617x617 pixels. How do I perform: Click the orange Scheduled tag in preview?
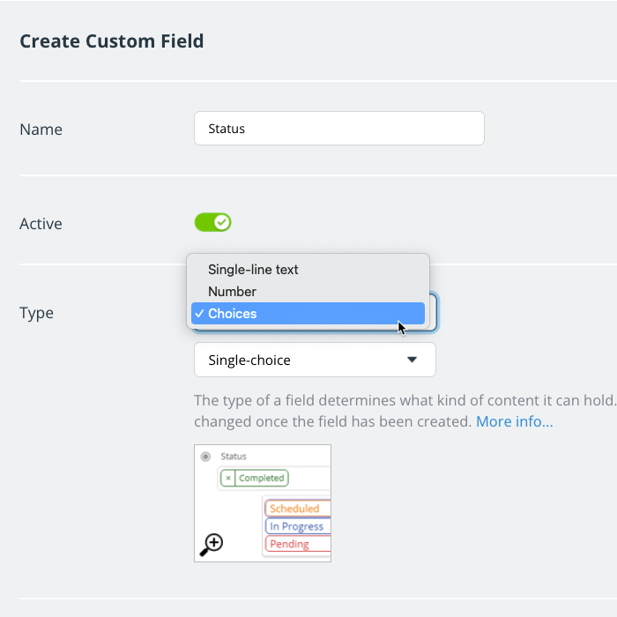(295, 509)
